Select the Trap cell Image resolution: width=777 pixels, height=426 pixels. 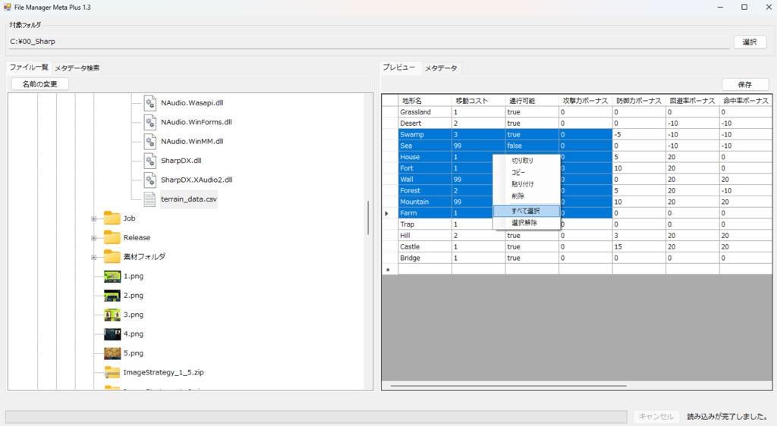point(425,224)
